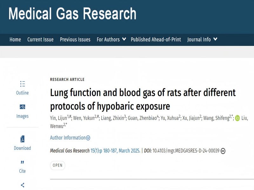254x190 pixels.
Task: Open the For Authors dropdown menu
Action: (111, 40)
